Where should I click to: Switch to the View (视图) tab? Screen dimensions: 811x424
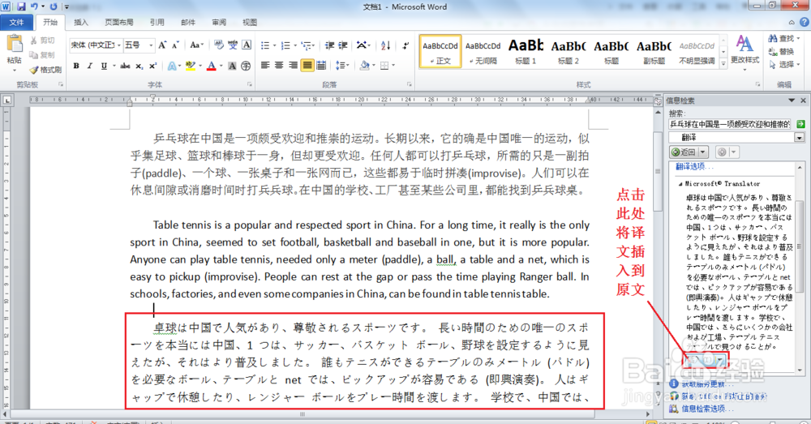pos(250,22)
